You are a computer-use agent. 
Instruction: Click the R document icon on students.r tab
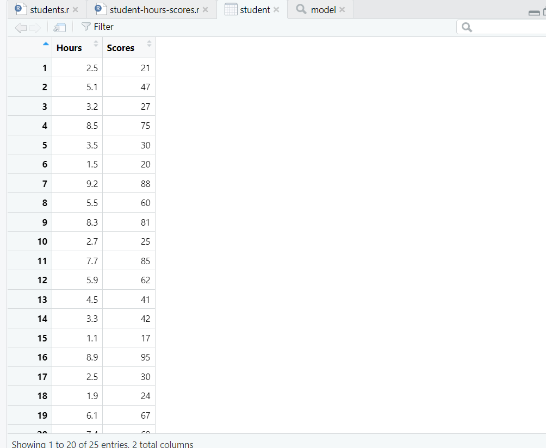pos(20,9)
